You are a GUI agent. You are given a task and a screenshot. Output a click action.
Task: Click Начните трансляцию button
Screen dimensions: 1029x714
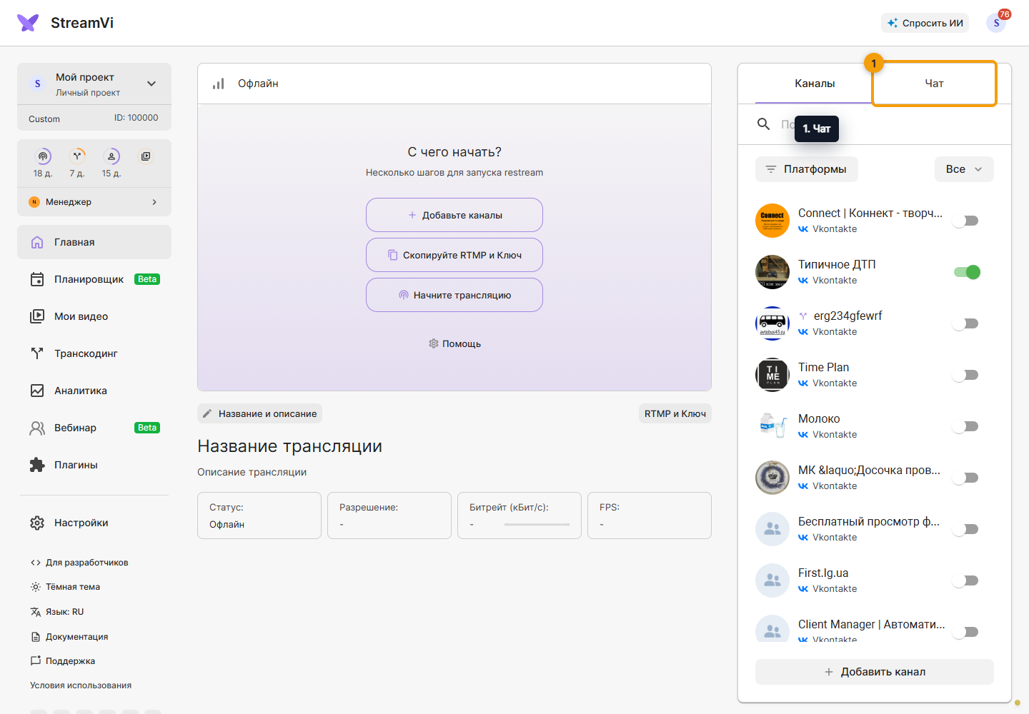click(x=454, y=295)
